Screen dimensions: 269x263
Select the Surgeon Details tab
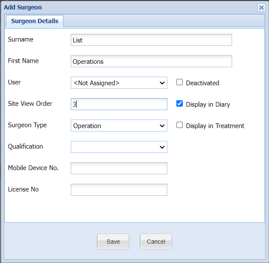[35, 21]
